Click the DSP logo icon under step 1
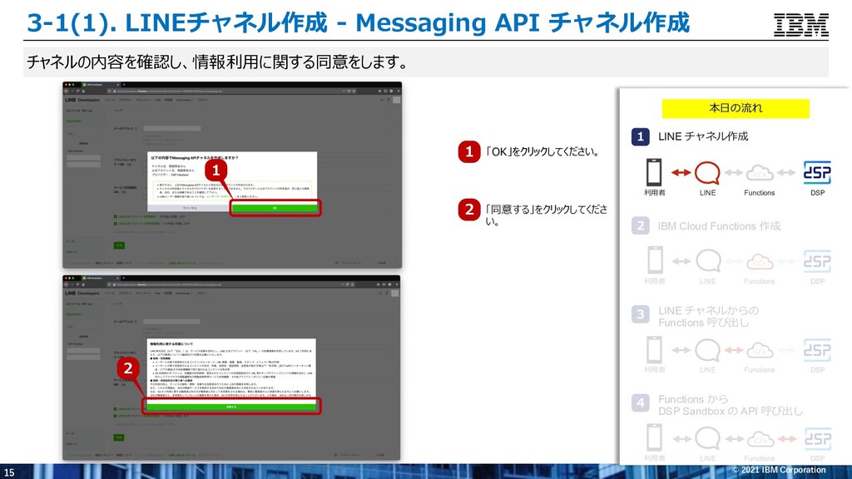This screenshot has height=479, width=852. pos(817,173)
